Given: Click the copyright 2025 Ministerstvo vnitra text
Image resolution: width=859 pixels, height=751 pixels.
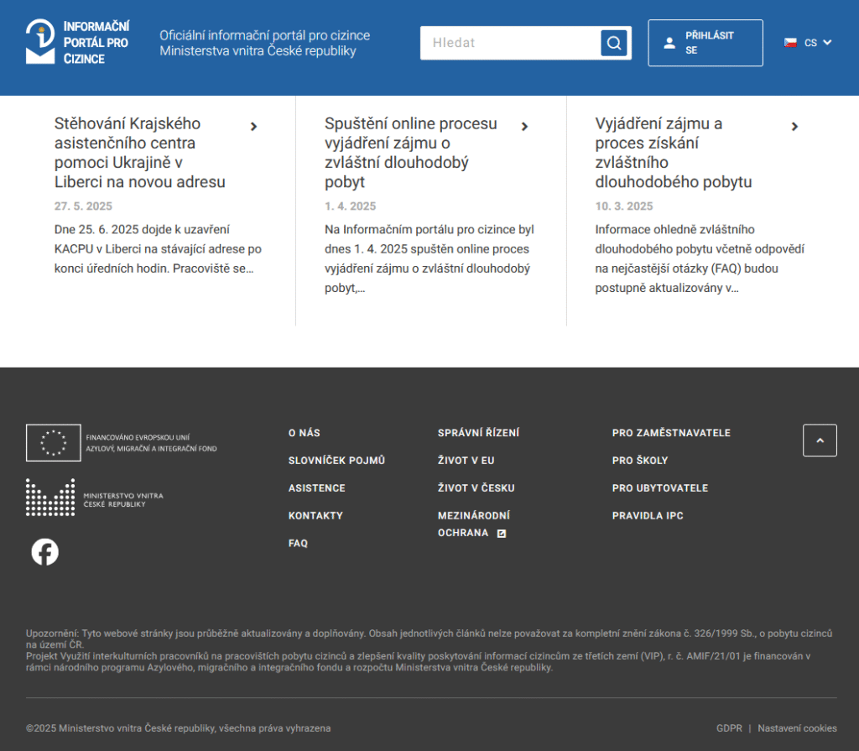Looking at the screenshot, I should (x=178, y=728).
